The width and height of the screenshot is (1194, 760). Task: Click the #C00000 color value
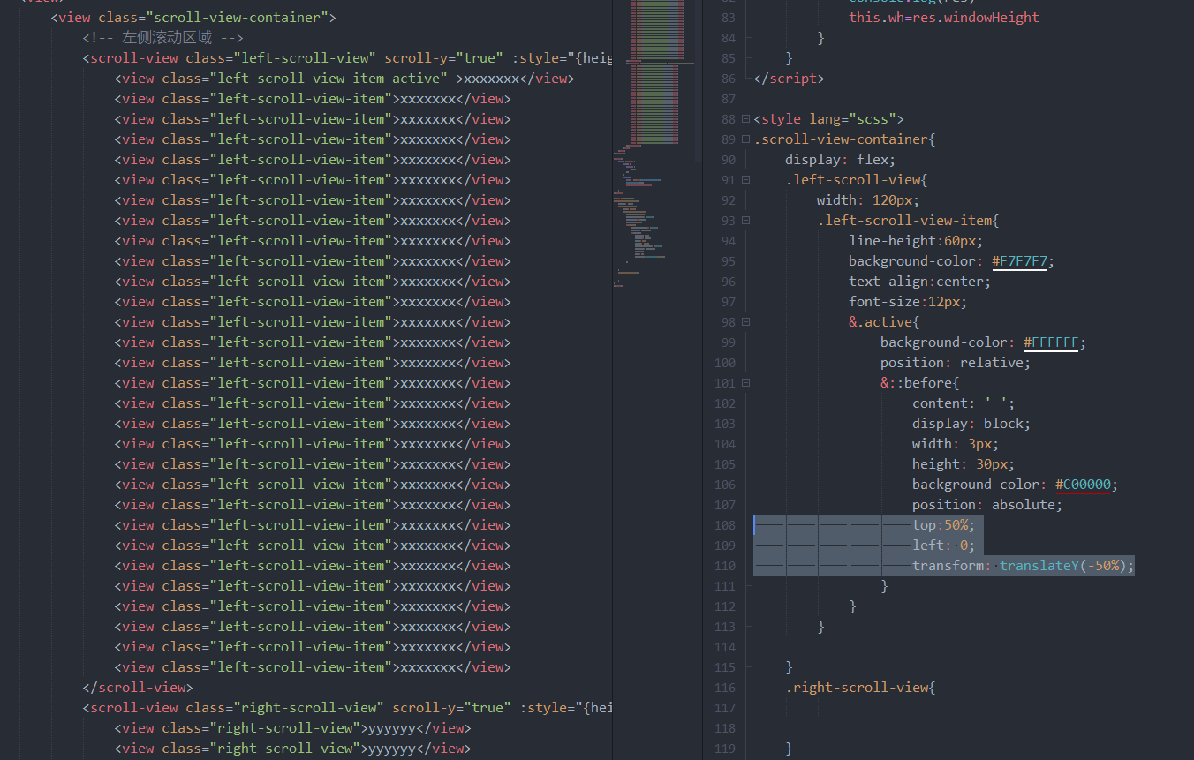click(x=1083, y=485)
